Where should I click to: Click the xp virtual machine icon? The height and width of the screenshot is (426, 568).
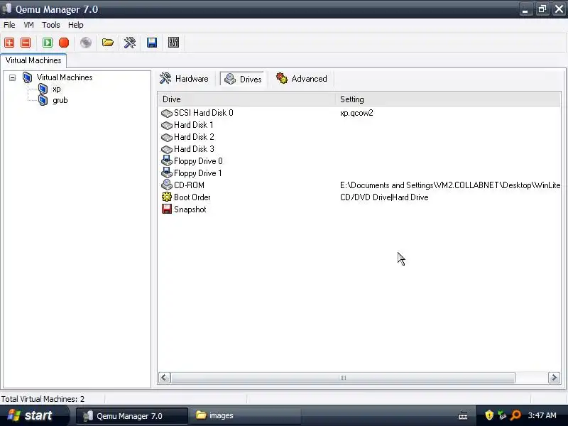(x=43, y=89)
